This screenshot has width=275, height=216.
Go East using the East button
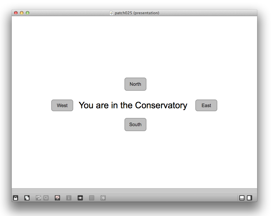(206, 105)
